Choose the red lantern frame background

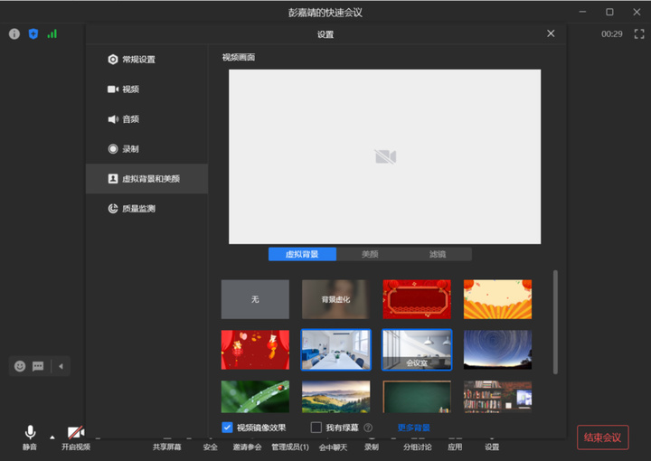[417, 299]
